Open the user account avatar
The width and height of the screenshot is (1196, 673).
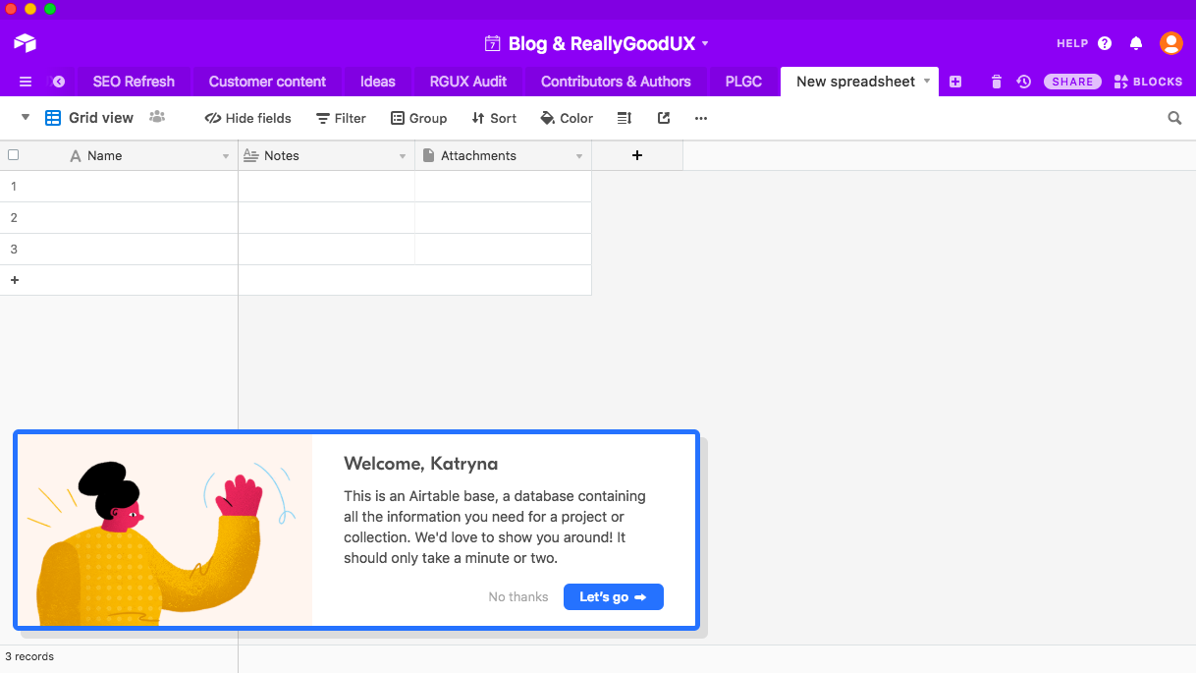[x=1170, y=43]
